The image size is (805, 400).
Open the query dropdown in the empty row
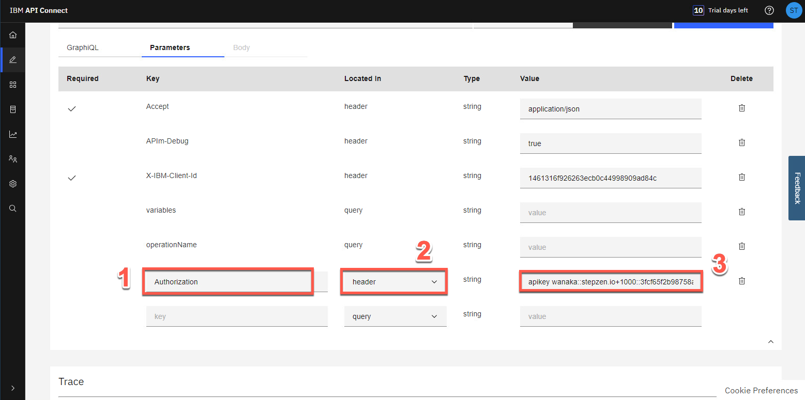[395, 316]
